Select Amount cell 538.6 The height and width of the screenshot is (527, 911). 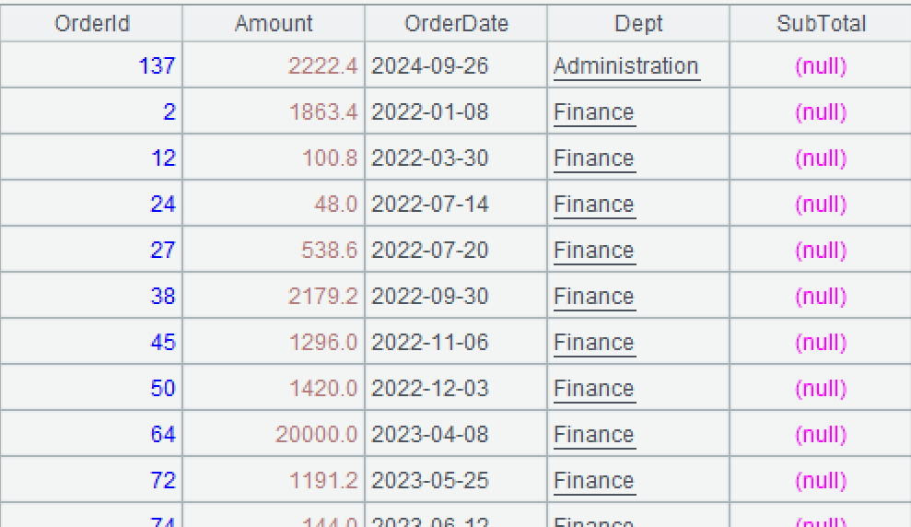(330, 251)
